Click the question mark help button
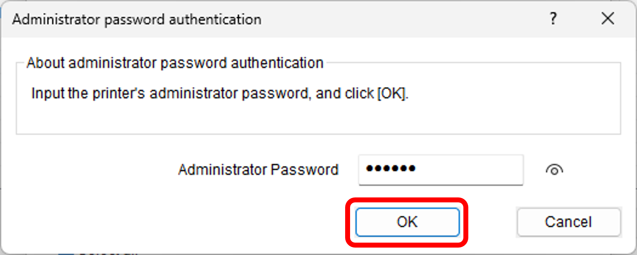The image size is (637, 255). pyautogui.click(x=553, y=18)
